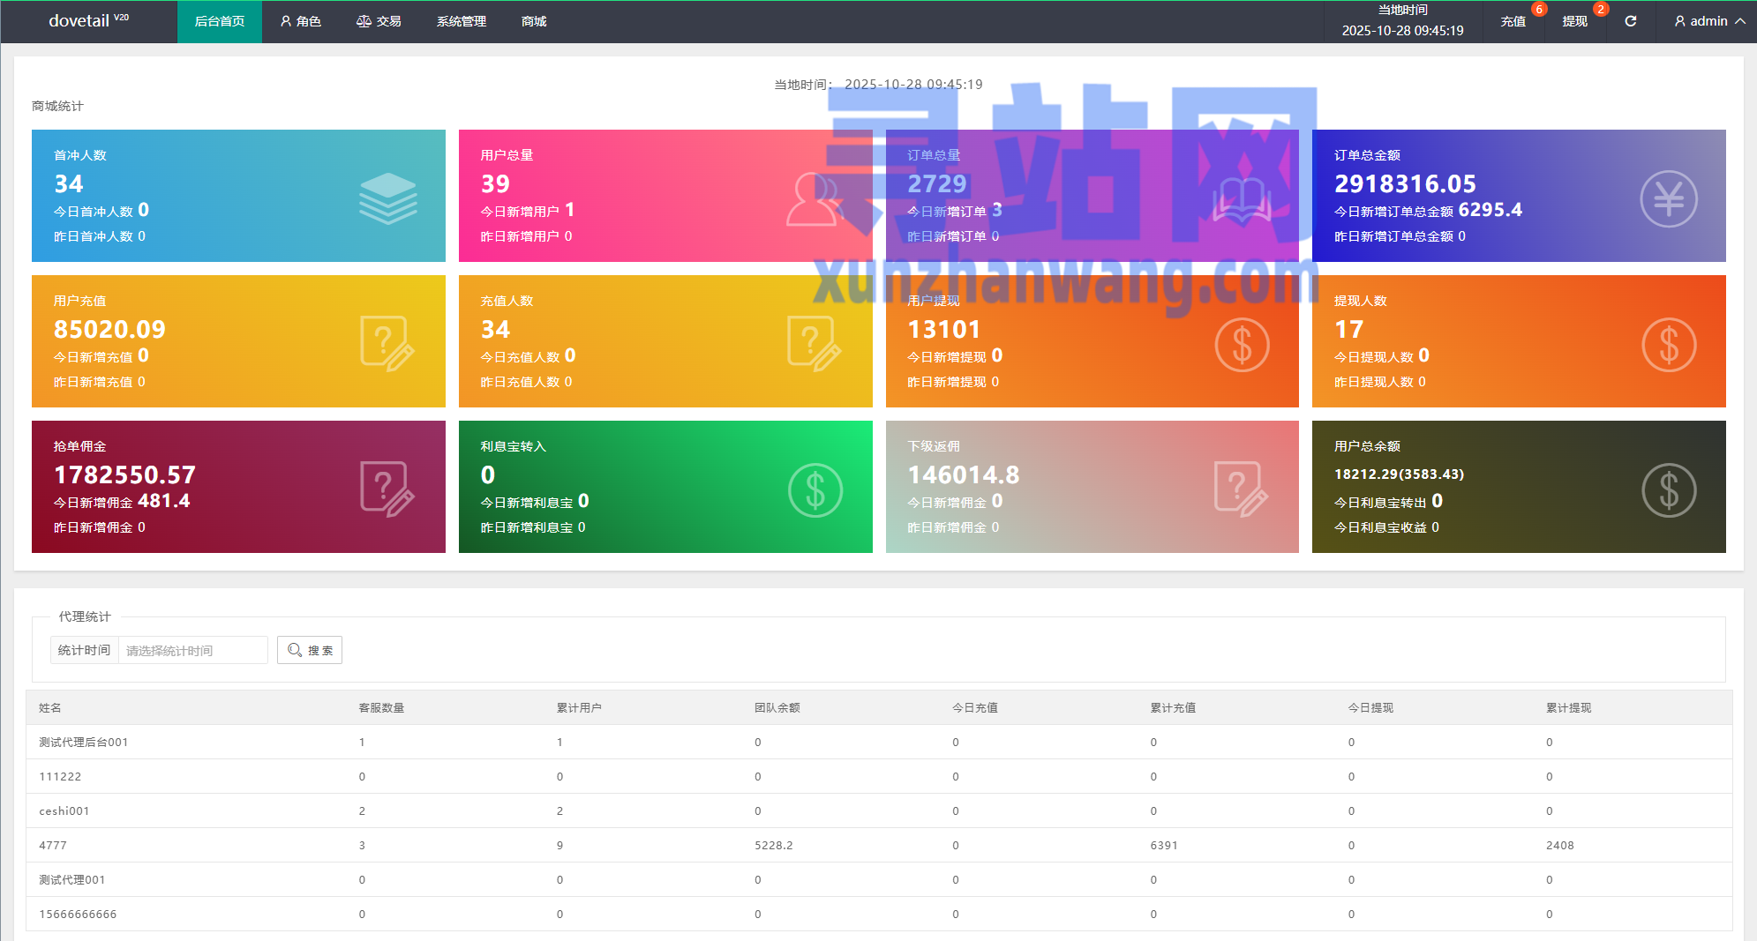
Task: Open 提现 notifications in header
Action: coord(1574,21)
